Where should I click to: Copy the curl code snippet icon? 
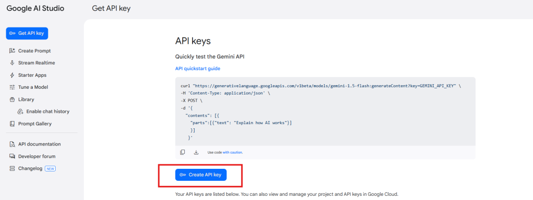point(183,152)
